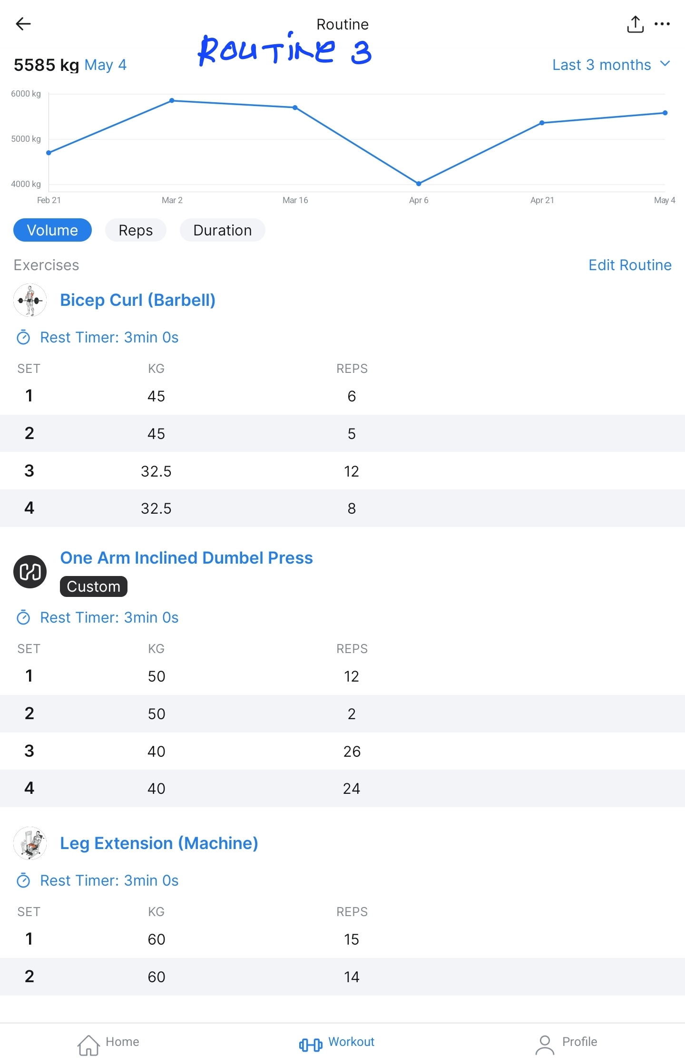Tap the custom exercise icon for Dumbel Press
The image size is (685, 1064).
(x=30, y=571)
